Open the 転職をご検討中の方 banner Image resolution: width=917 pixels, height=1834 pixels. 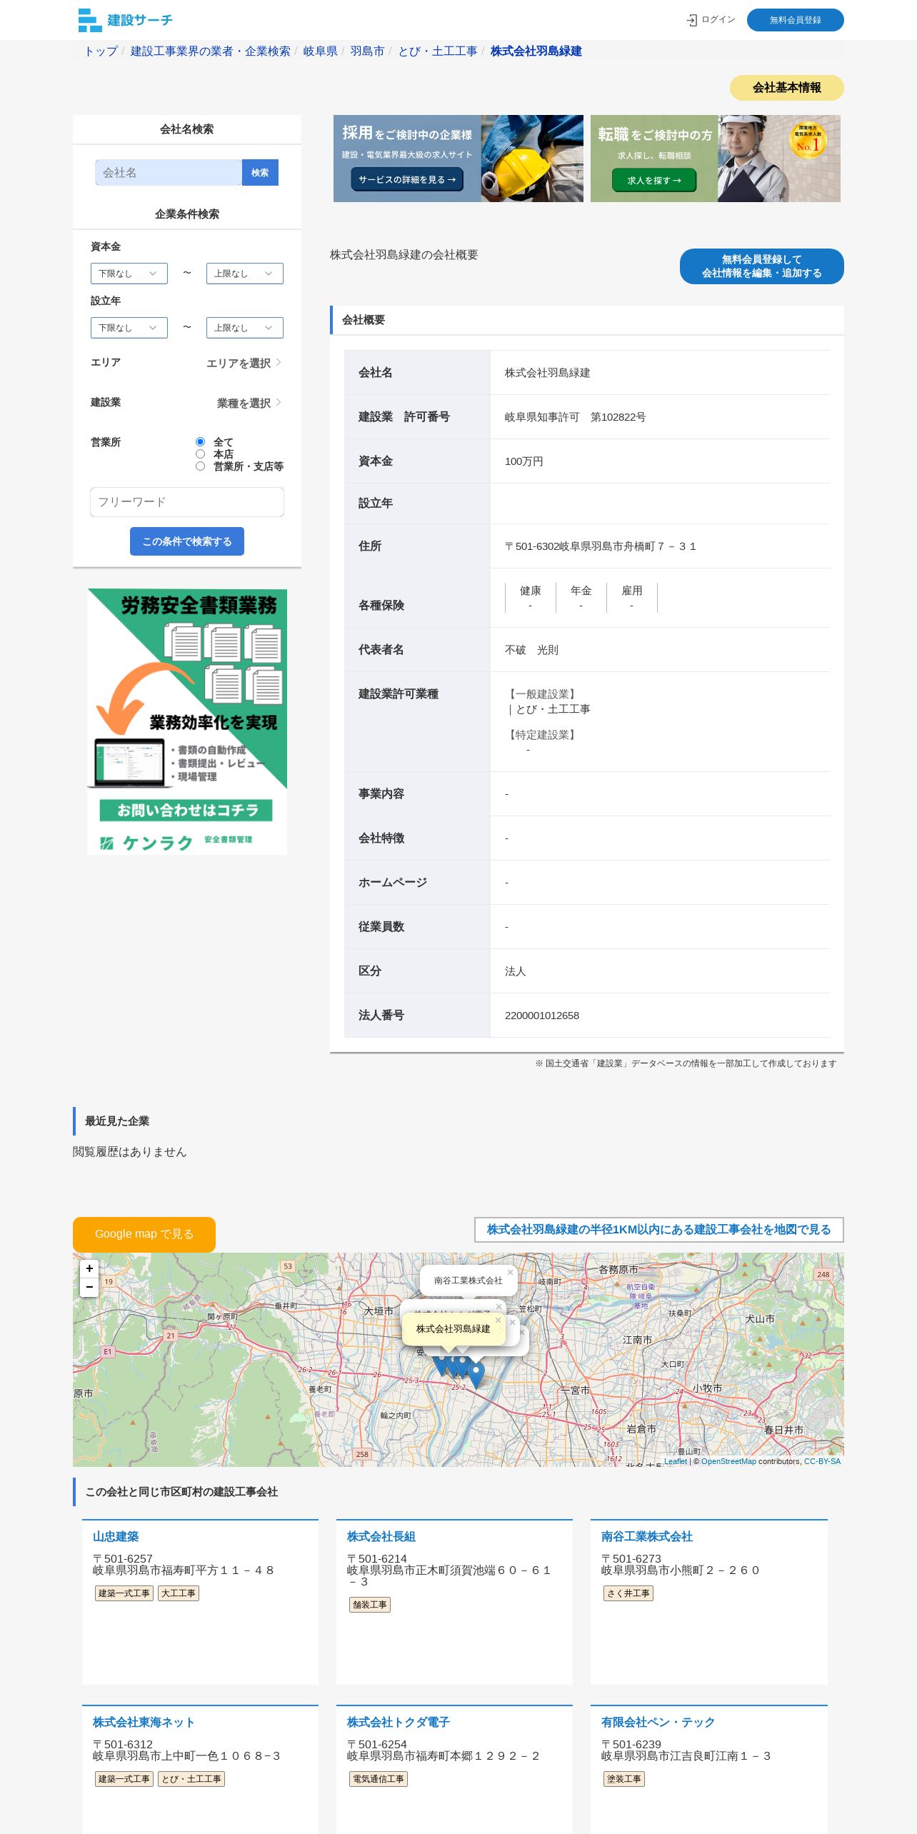(715, 159)
